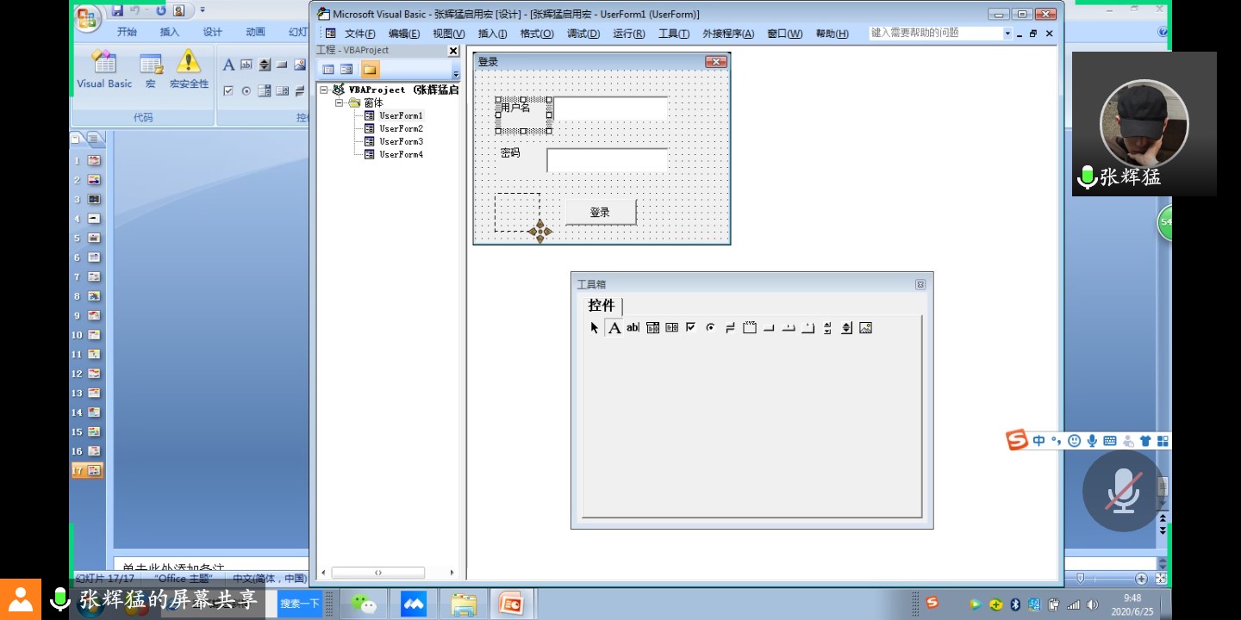The width and height of the screenshot is (1241, 620).
Task: Click the Save icon in PowerPoint quick access
Action: coord(117,11)
